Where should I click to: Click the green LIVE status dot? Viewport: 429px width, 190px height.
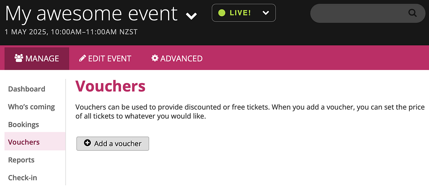[222, 13]
